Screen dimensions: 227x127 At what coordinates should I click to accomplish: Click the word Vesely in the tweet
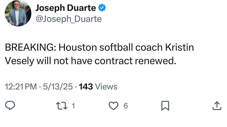[19, 61]
